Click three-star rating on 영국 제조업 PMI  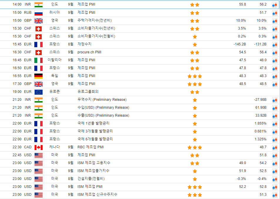tap(195, 84)
